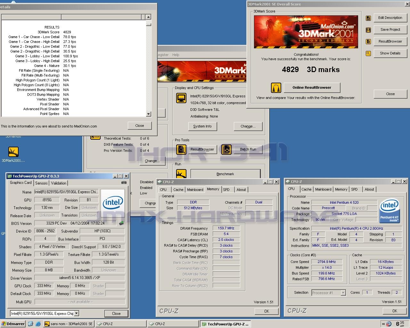Image resolution: width=410 pixels, height=328 pixels.
Task: Click the DRAM Frequency value field
Action: (x=226, y=228)
